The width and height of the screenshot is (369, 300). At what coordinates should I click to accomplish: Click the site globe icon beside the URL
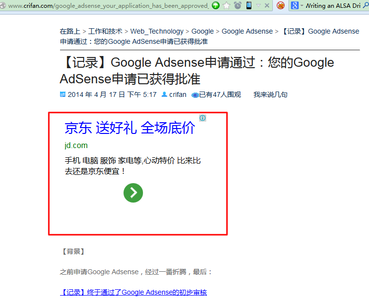pyautogui.click(x=2, y=5)
